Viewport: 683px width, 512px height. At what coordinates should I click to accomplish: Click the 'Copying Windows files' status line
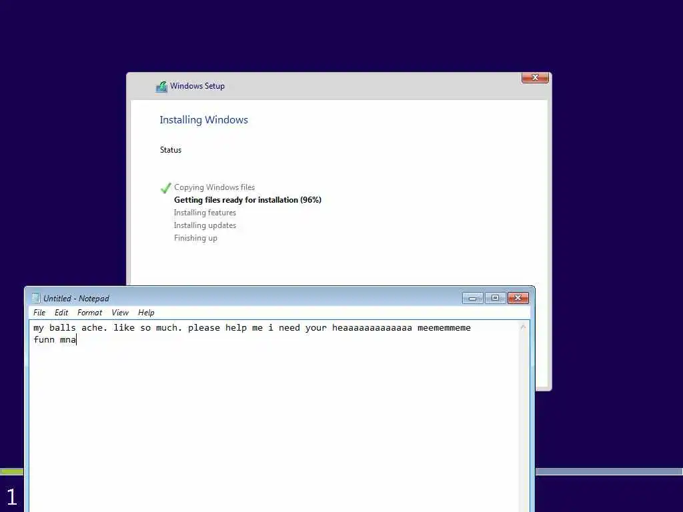pos(214,187)
